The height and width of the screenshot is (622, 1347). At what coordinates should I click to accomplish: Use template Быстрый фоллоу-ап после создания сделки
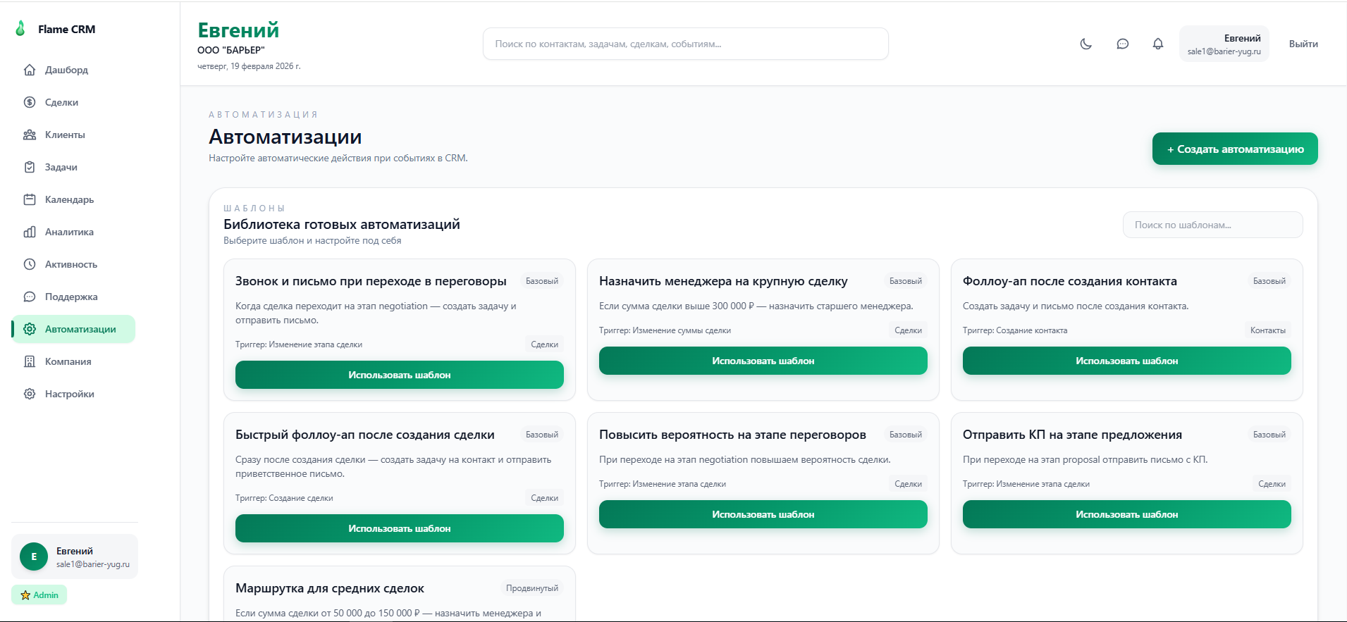(400, 528)
